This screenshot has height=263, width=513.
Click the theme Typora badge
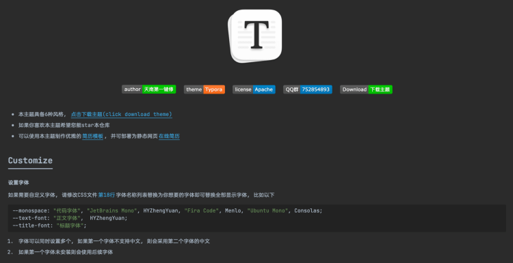click(205, 89)
